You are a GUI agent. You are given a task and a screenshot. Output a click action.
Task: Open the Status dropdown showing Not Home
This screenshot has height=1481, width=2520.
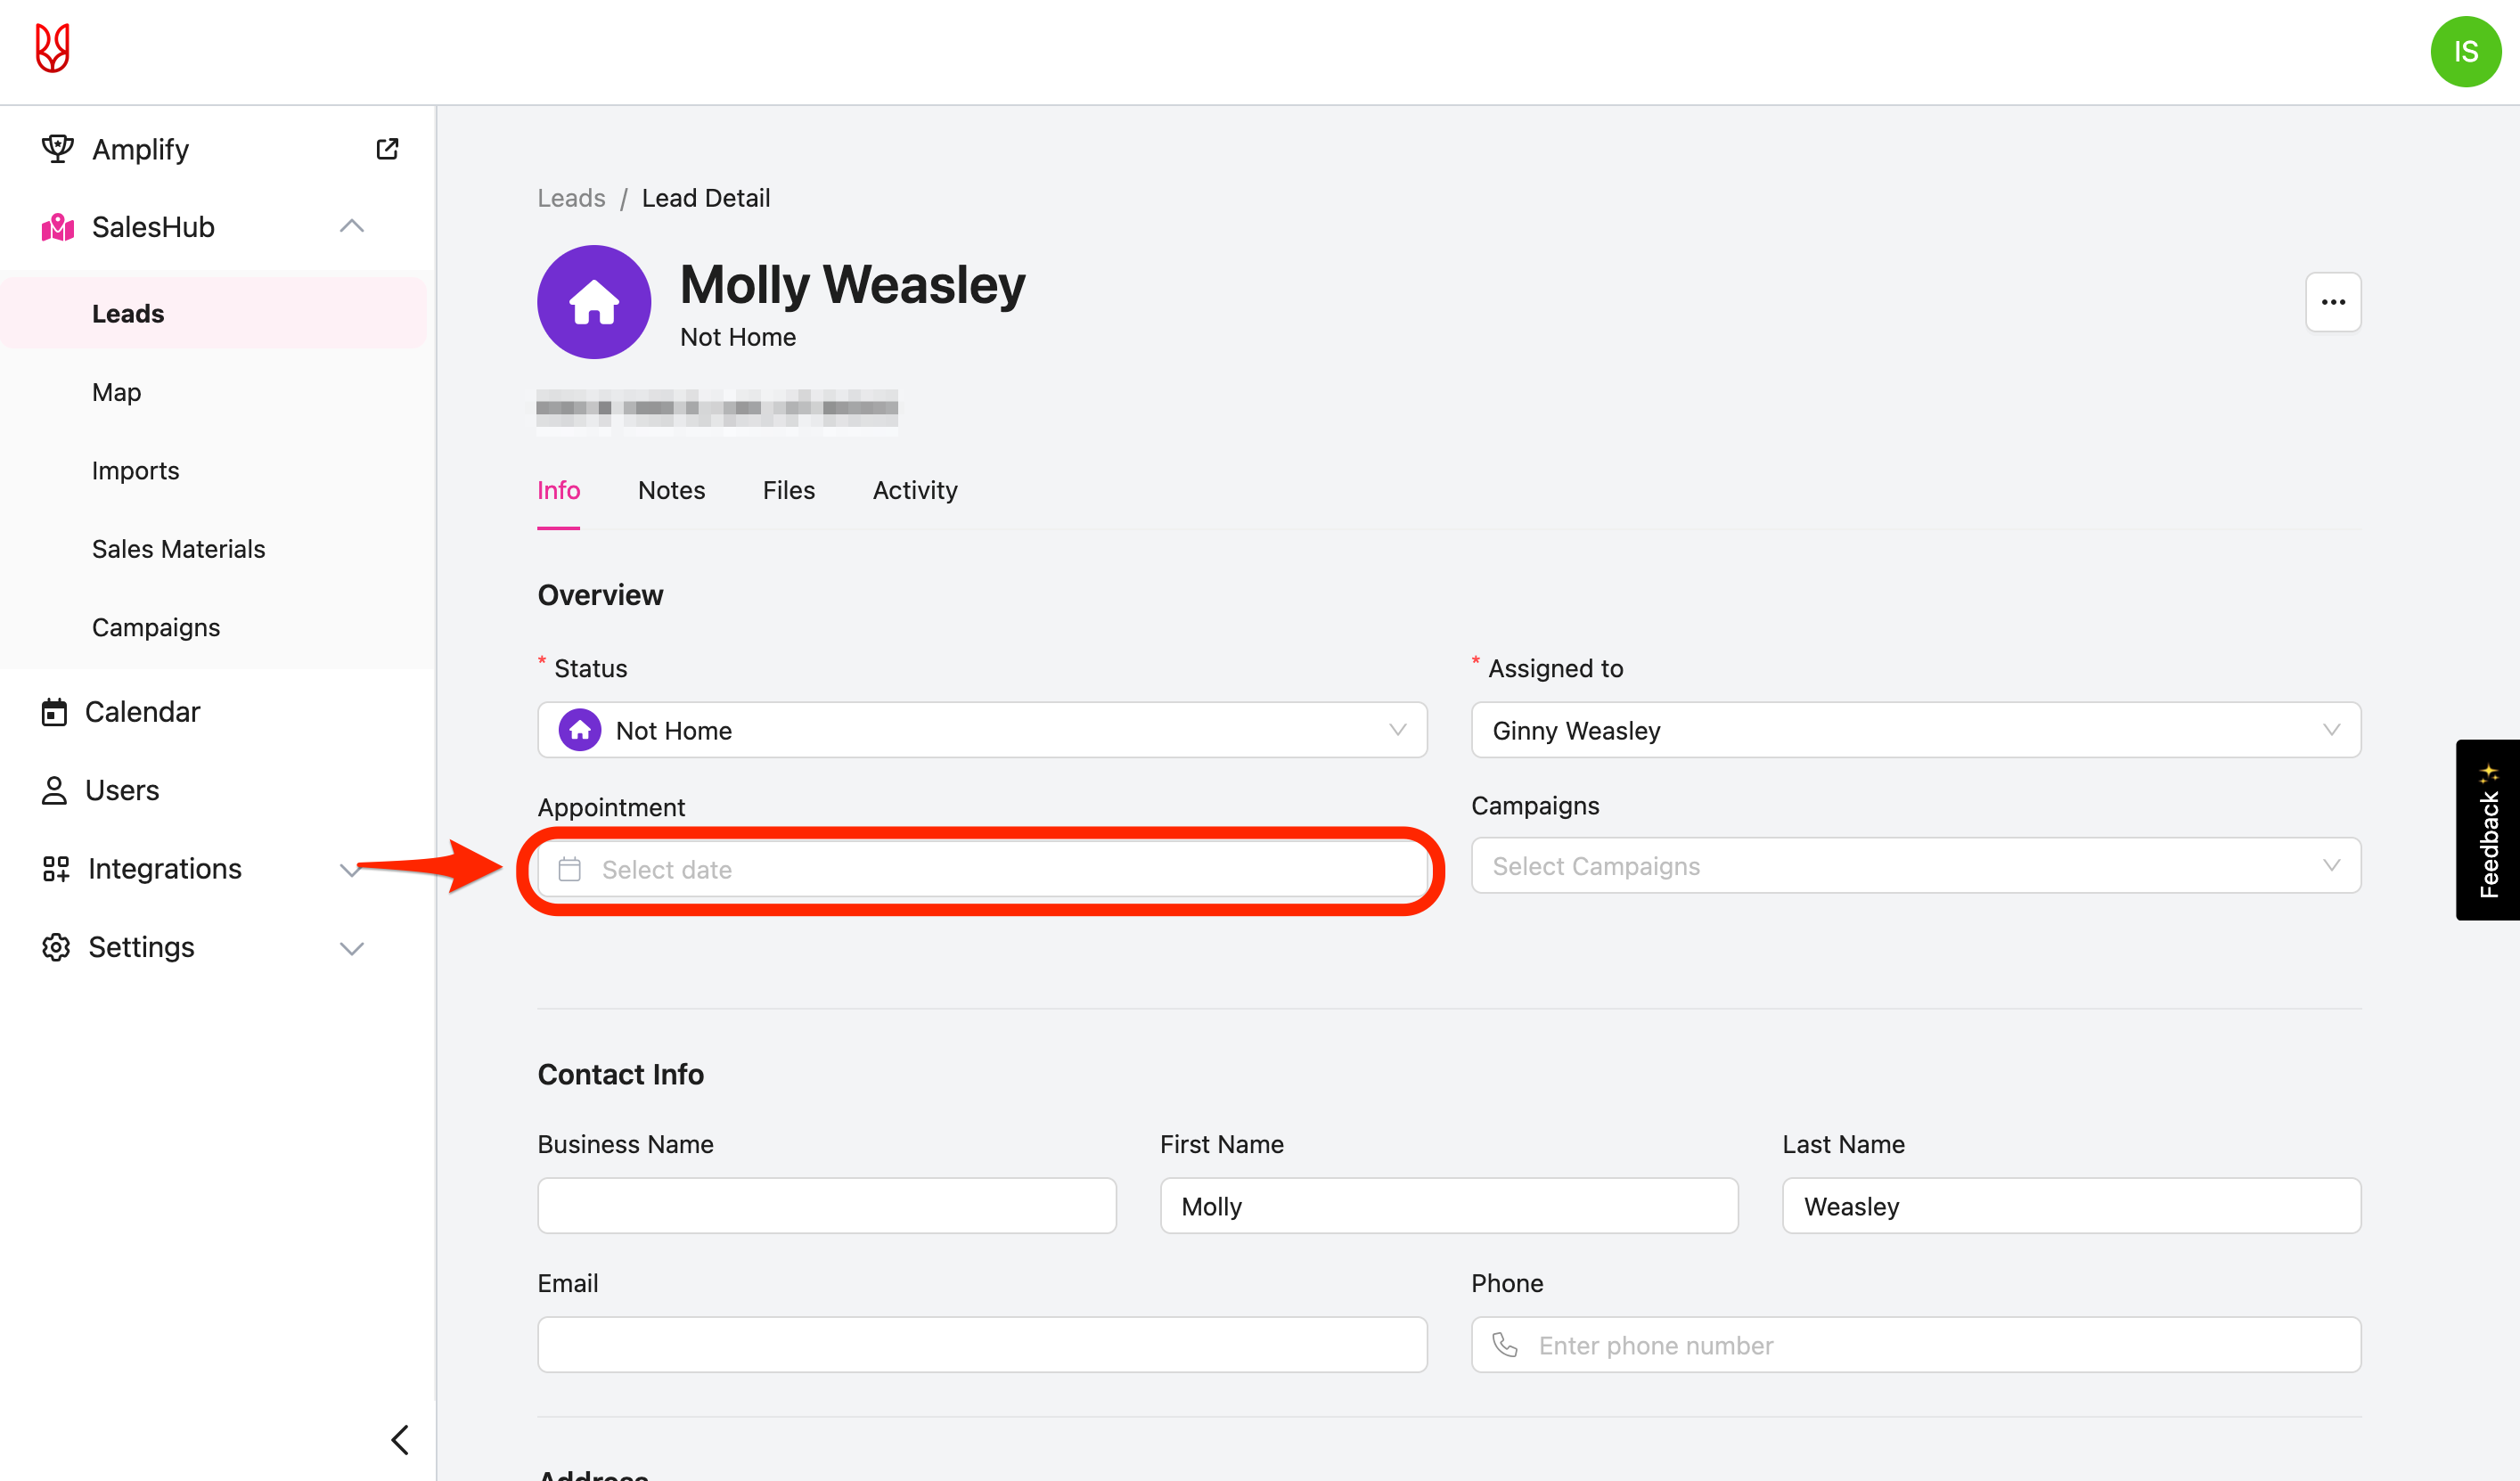(981, 730)
